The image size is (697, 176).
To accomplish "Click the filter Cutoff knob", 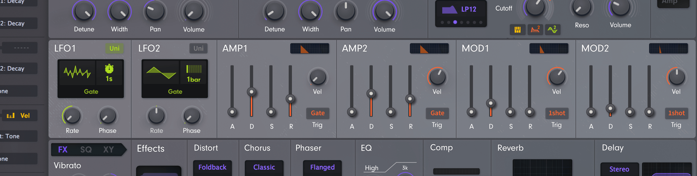I will [x=535, y=7].
